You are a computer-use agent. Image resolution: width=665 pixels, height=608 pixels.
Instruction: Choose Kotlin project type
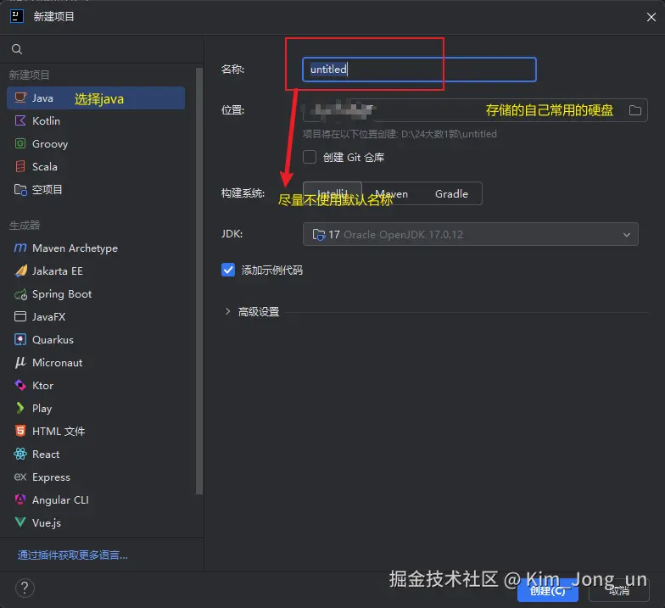96,120
